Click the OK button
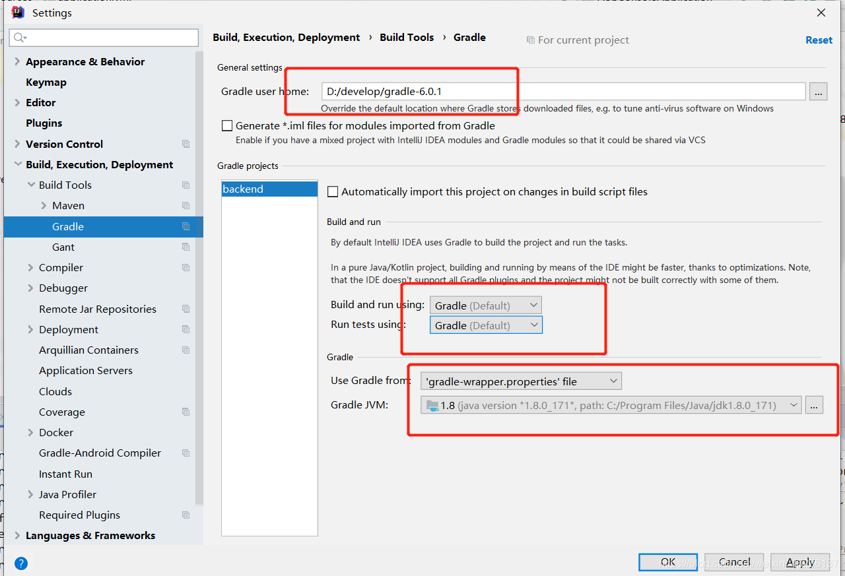 (668, 562)
